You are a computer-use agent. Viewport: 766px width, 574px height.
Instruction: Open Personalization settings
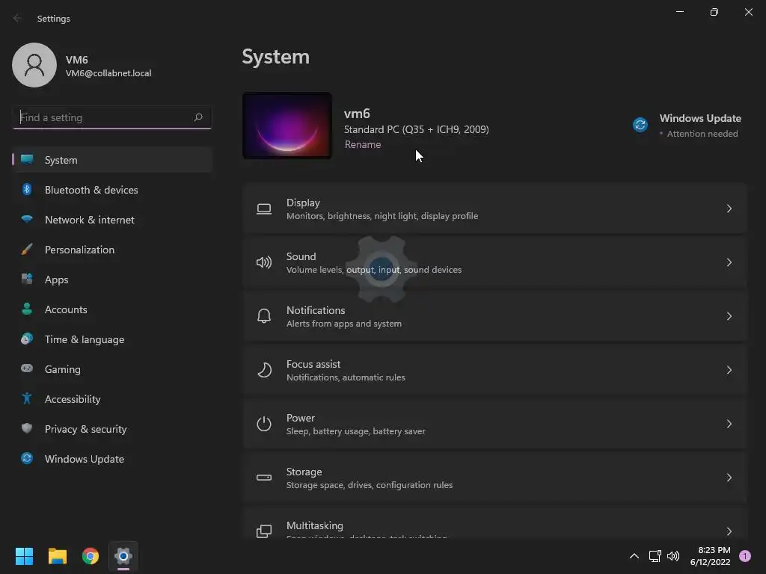click(x=112, y=250)
